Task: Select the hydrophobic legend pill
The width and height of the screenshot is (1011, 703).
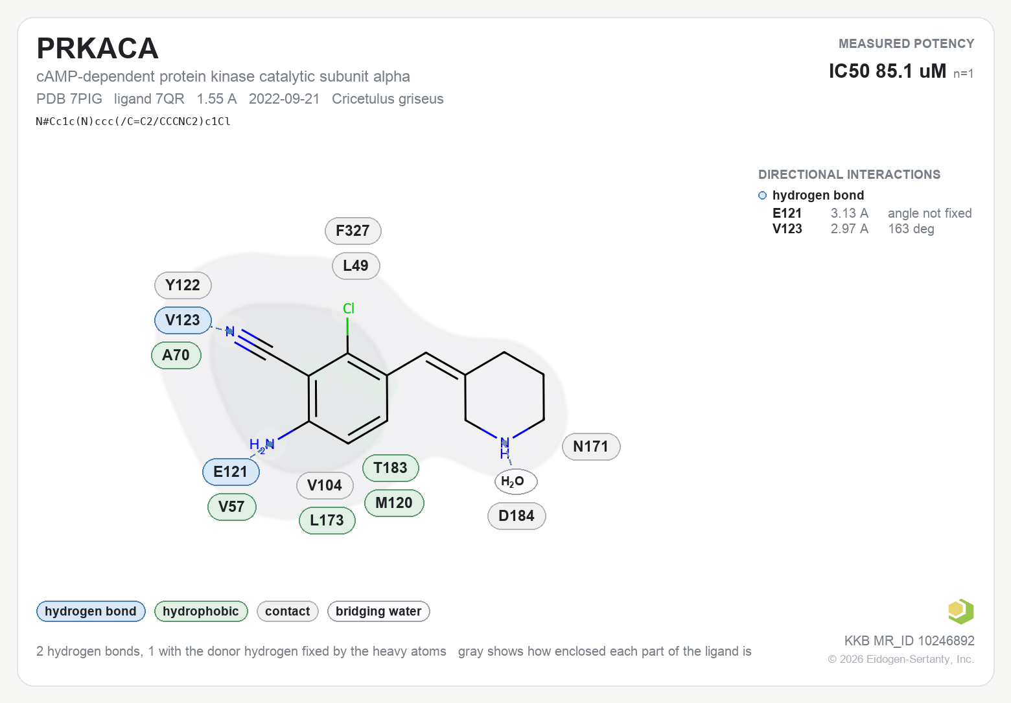Action: point(201,611)
